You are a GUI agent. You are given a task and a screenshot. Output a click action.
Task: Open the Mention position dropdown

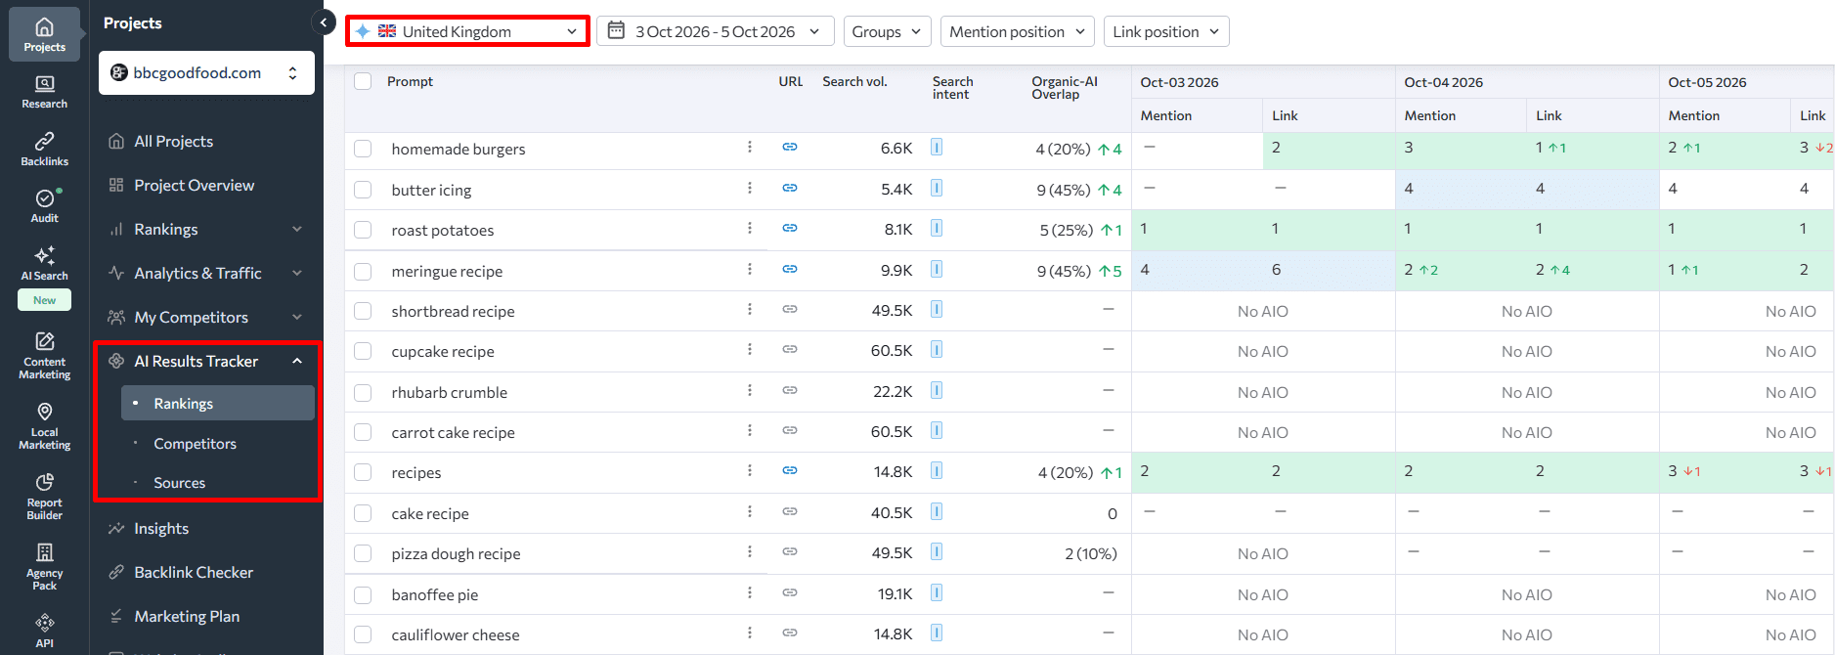[1017, 31]
